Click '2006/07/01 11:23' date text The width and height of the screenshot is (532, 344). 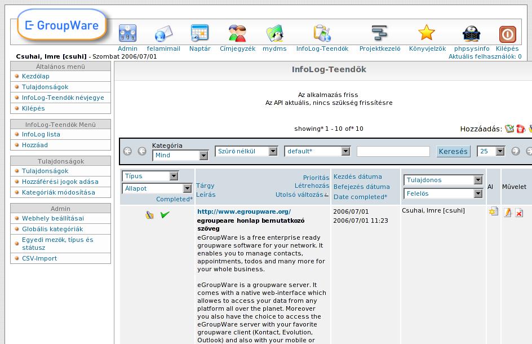(360, 220)
